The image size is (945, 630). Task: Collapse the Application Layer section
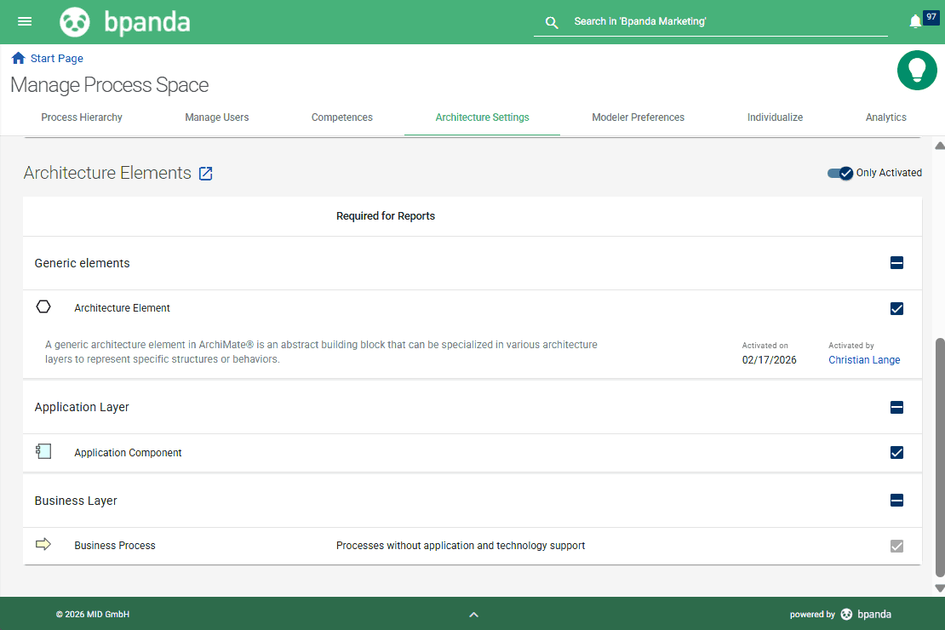pos(896,407)
